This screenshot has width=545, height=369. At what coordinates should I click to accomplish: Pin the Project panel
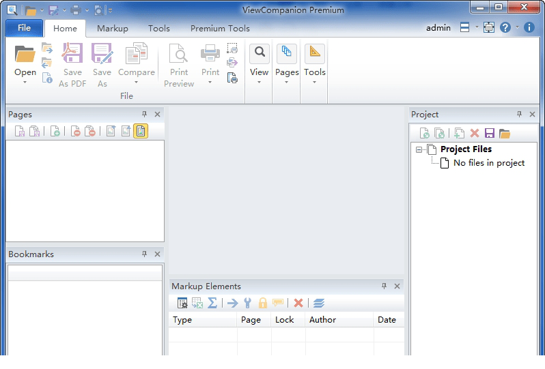(x=519, y=114)
